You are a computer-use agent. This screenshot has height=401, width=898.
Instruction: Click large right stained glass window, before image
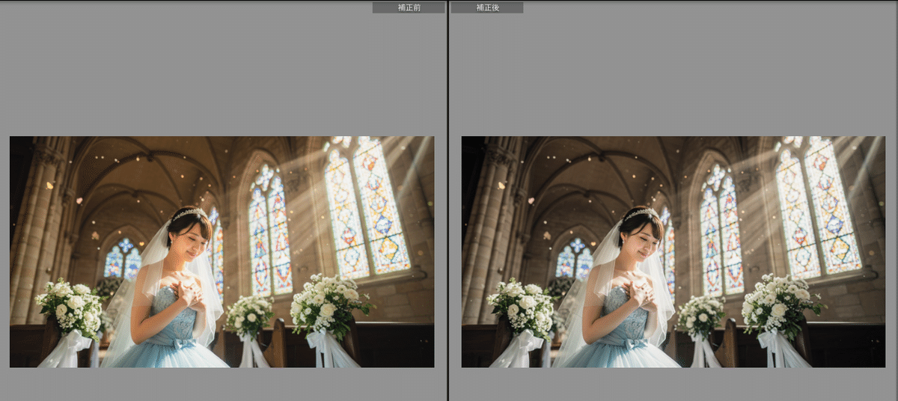pos(367,209)
